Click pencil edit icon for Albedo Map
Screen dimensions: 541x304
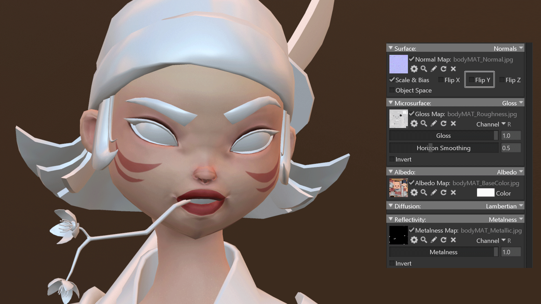(434, 192)
